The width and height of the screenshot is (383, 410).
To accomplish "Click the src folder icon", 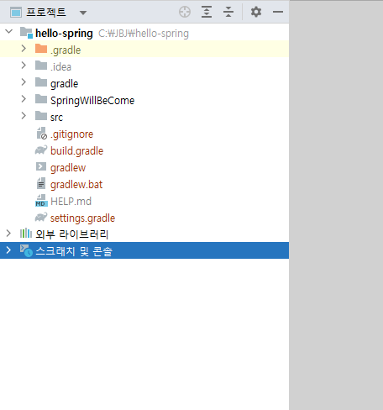I will 41,116.
